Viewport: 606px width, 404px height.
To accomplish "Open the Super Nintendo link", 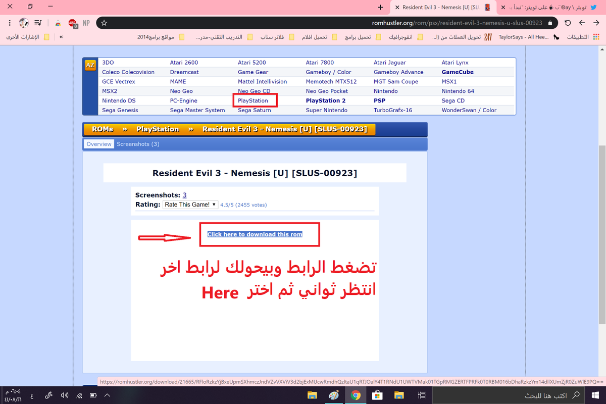I will [327, 110].
